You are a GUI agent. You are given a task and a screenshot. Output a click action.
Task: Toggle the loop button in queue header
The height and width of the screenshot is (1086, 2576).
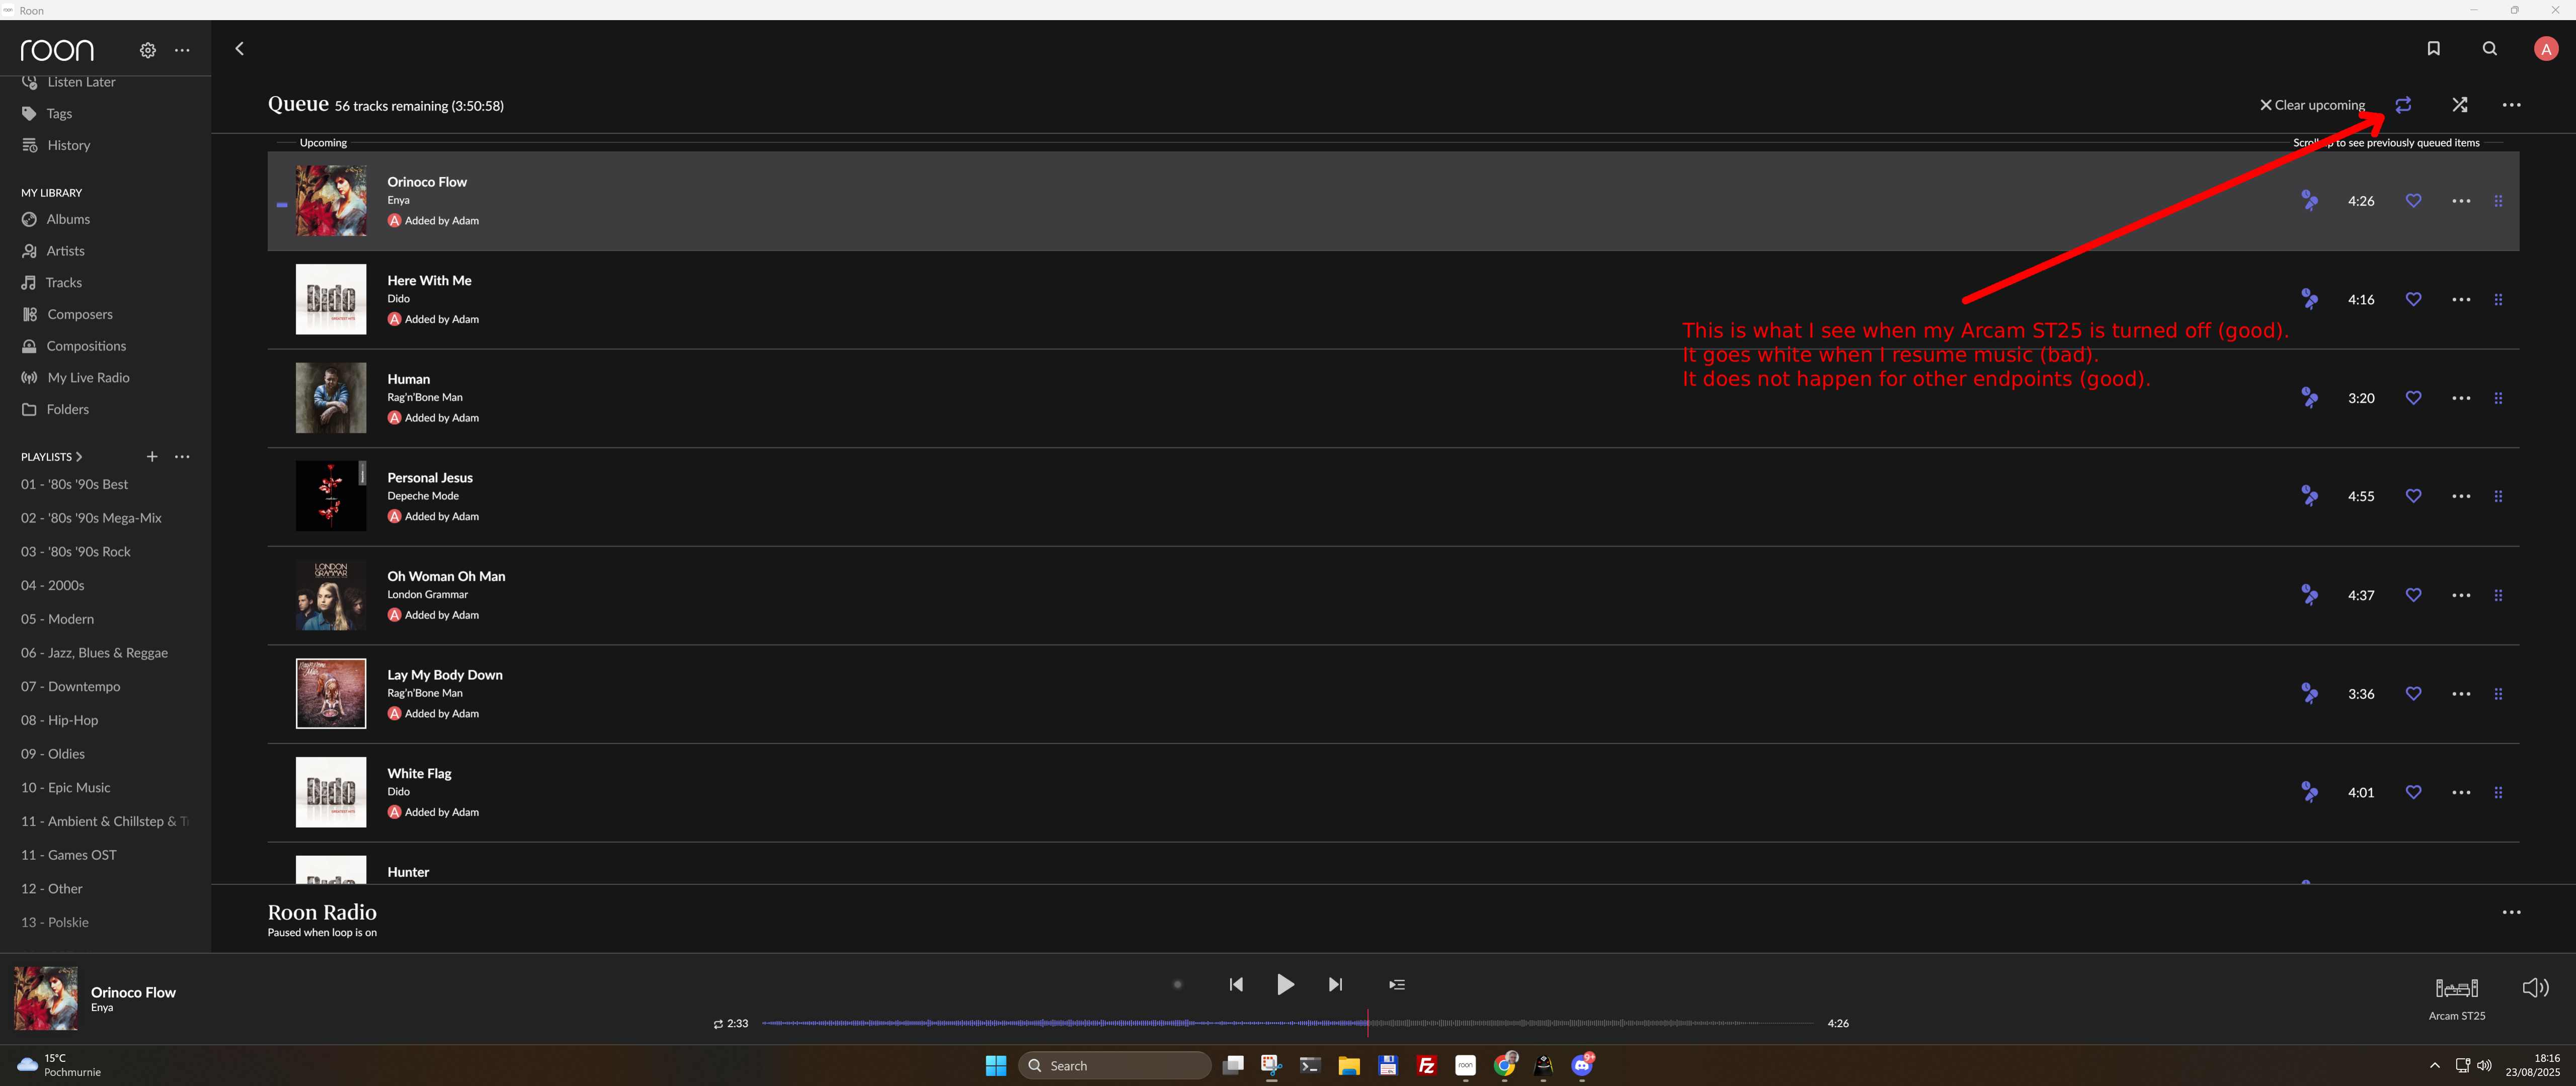(2403, 105)
